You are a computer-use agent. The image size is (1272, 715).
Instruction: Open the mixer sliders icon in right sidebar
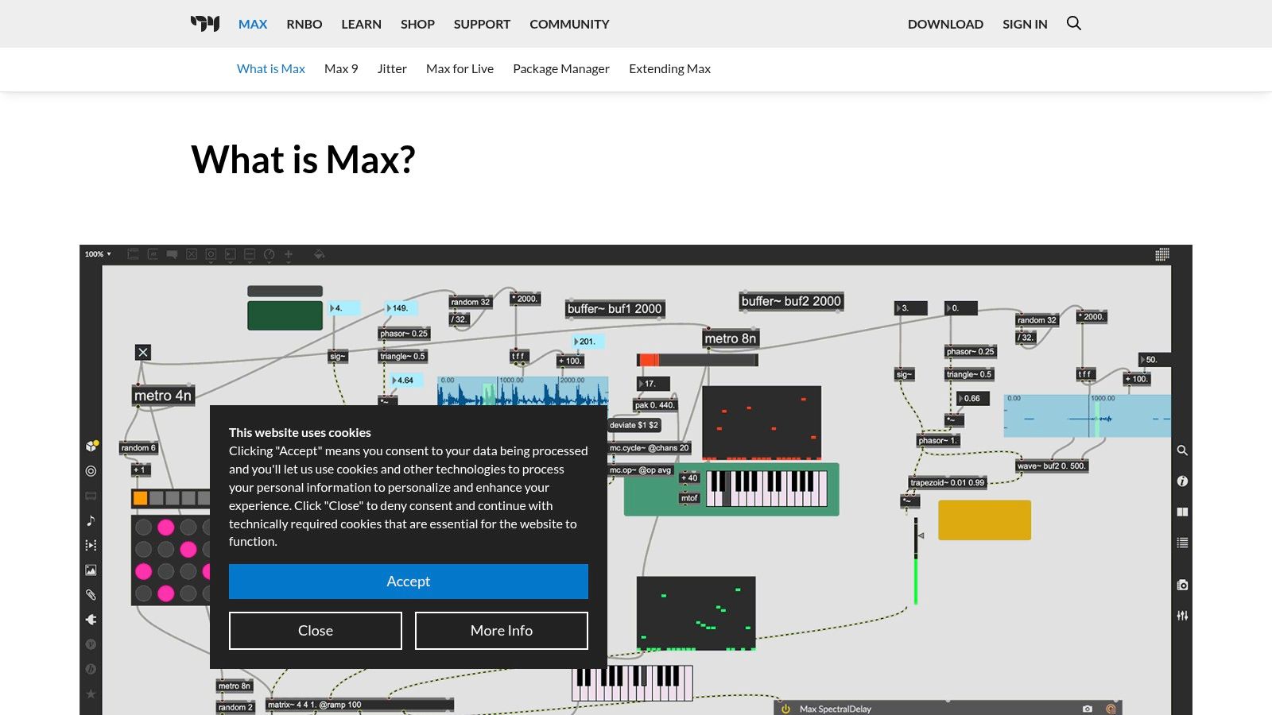pos(1182,616)
